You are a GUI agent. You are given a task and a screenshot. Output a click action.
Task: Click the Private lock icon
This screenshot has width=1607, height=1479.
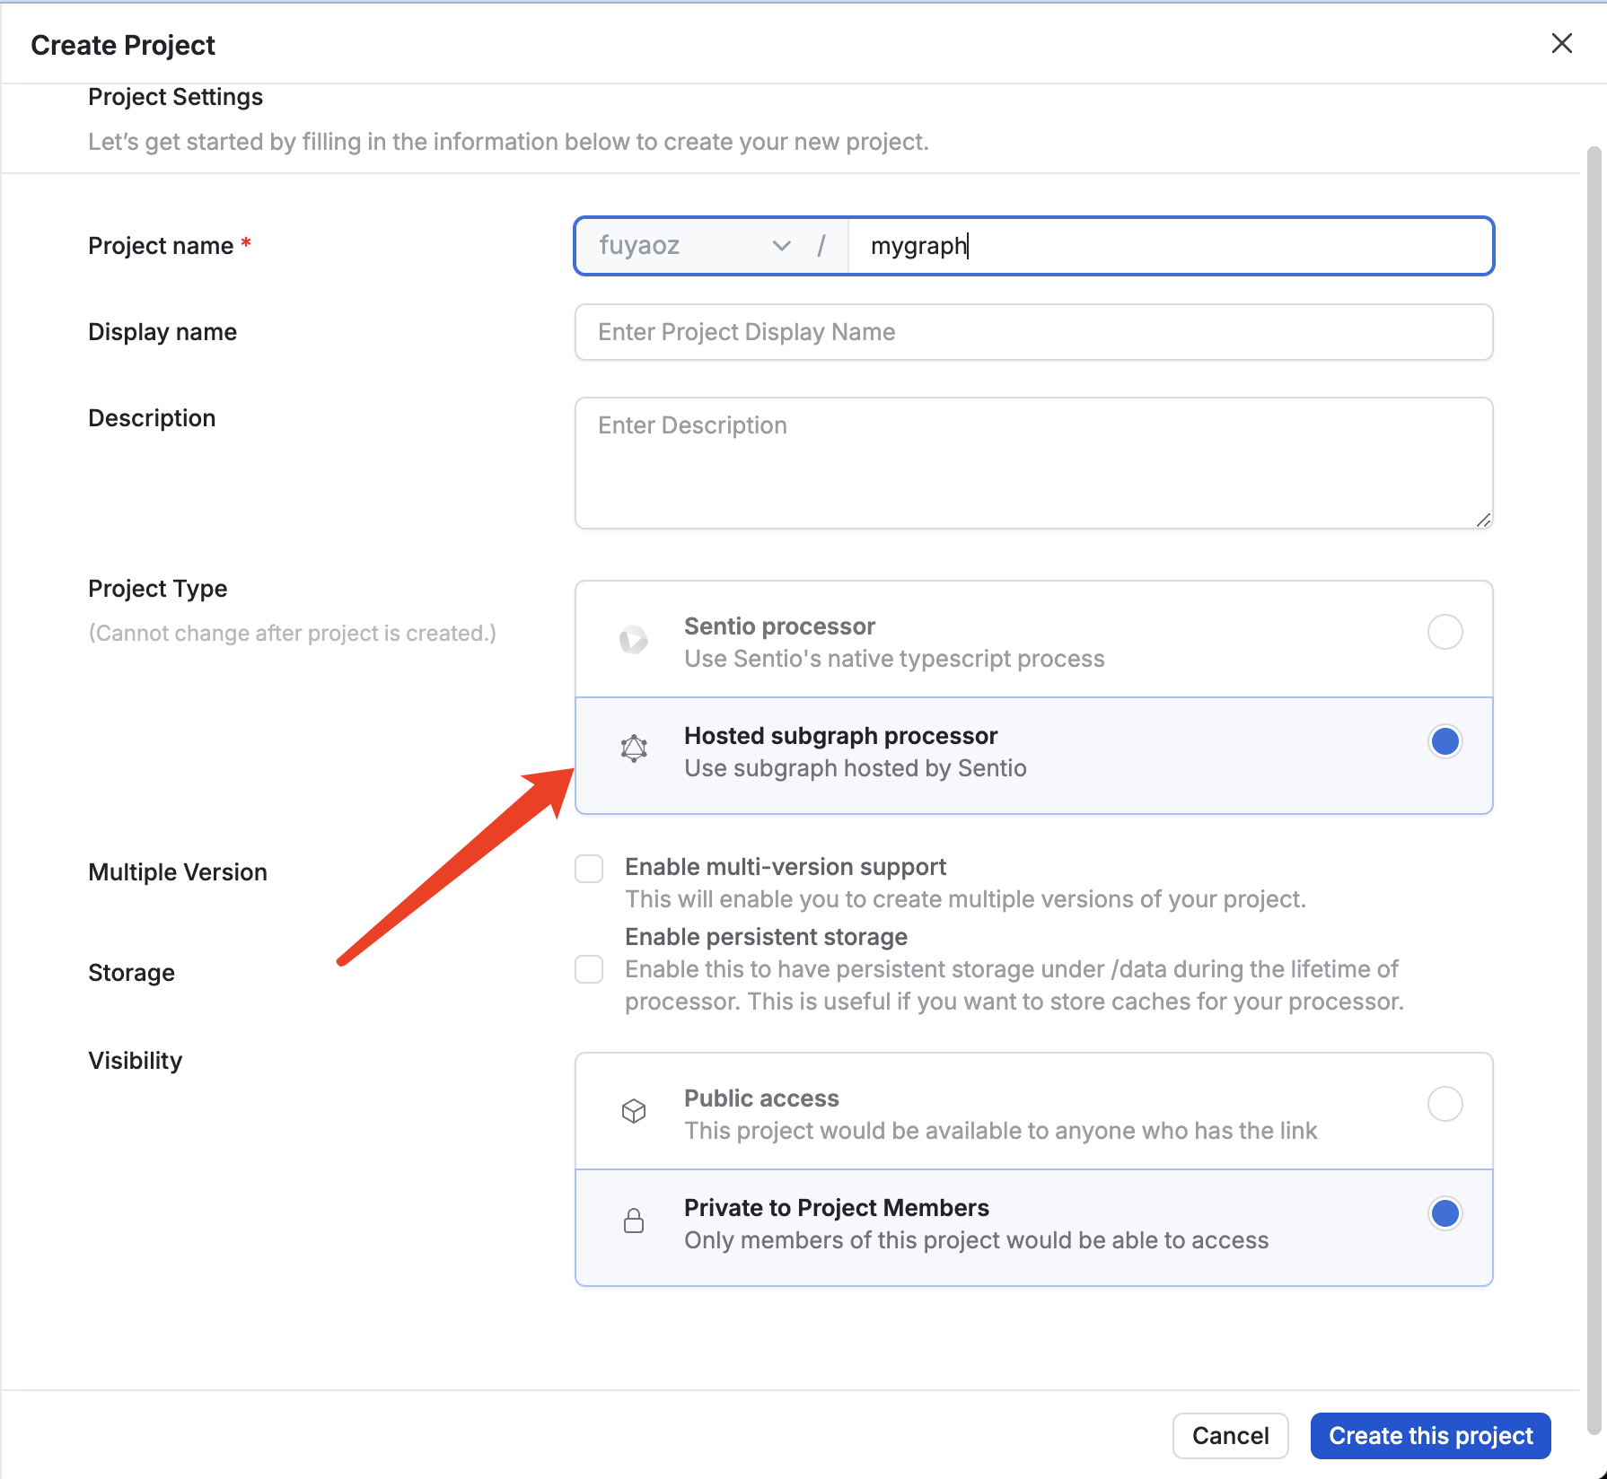(634, 1221)
